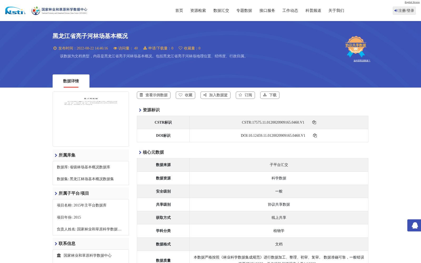Click the 文档 data format cell
This screenshot has height=263, width=421.
pyautogui.click(x=279, y=244)
